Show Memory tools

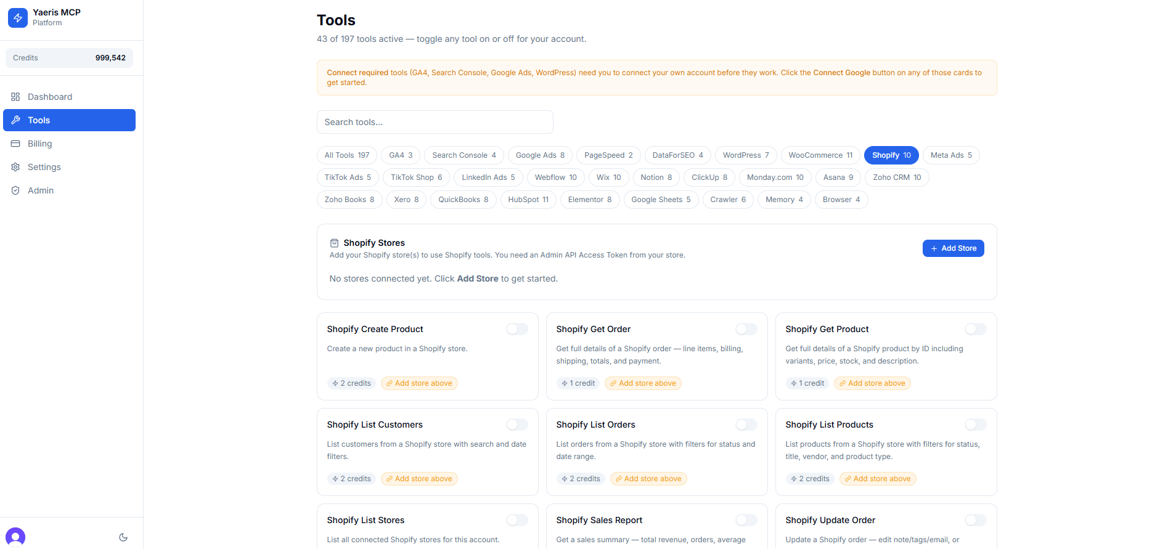click(x=784, y=200)
